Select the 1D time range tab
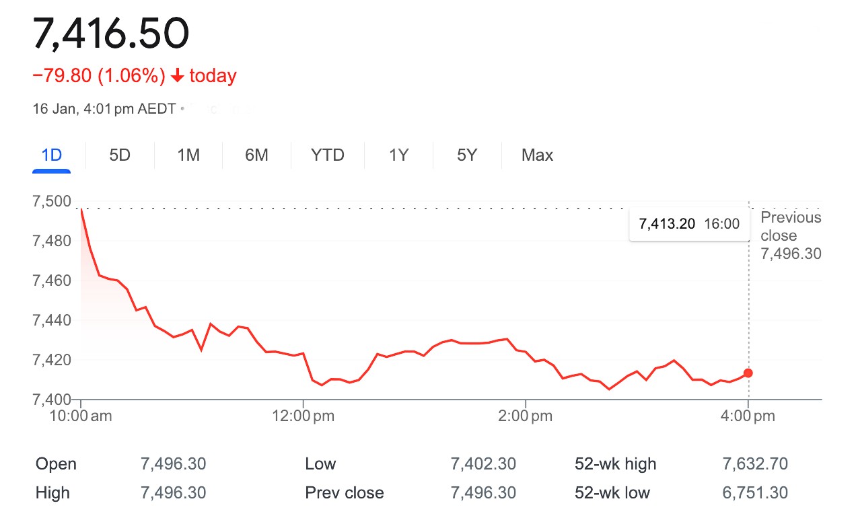Screen dimensions: 856x526 click(52, 155)
